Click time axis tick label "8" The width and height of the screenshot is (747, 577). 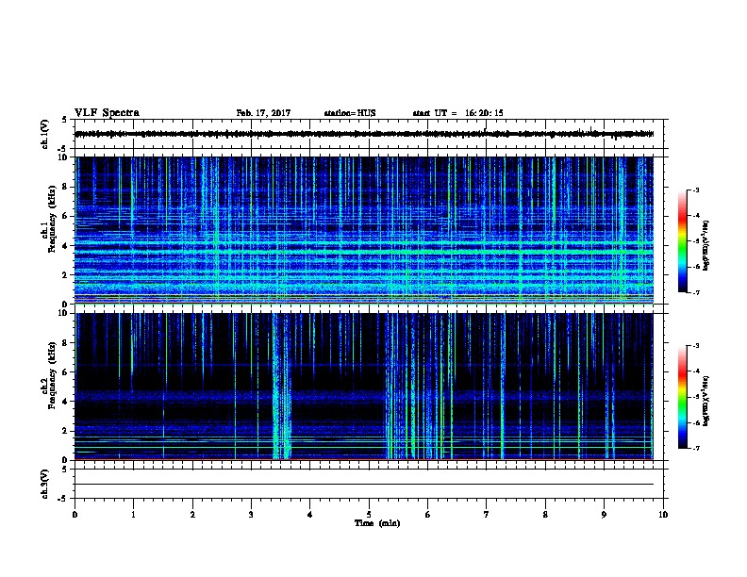click(x=545, y=515)
